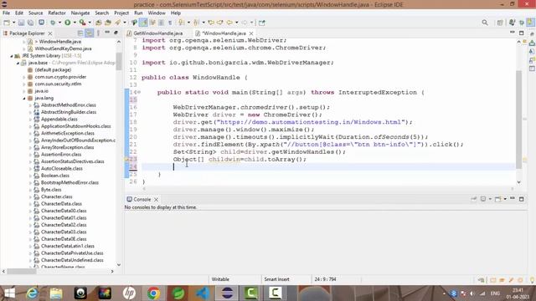
Task: Place cursor on empty line 24 in the editor
Action: 328,166
